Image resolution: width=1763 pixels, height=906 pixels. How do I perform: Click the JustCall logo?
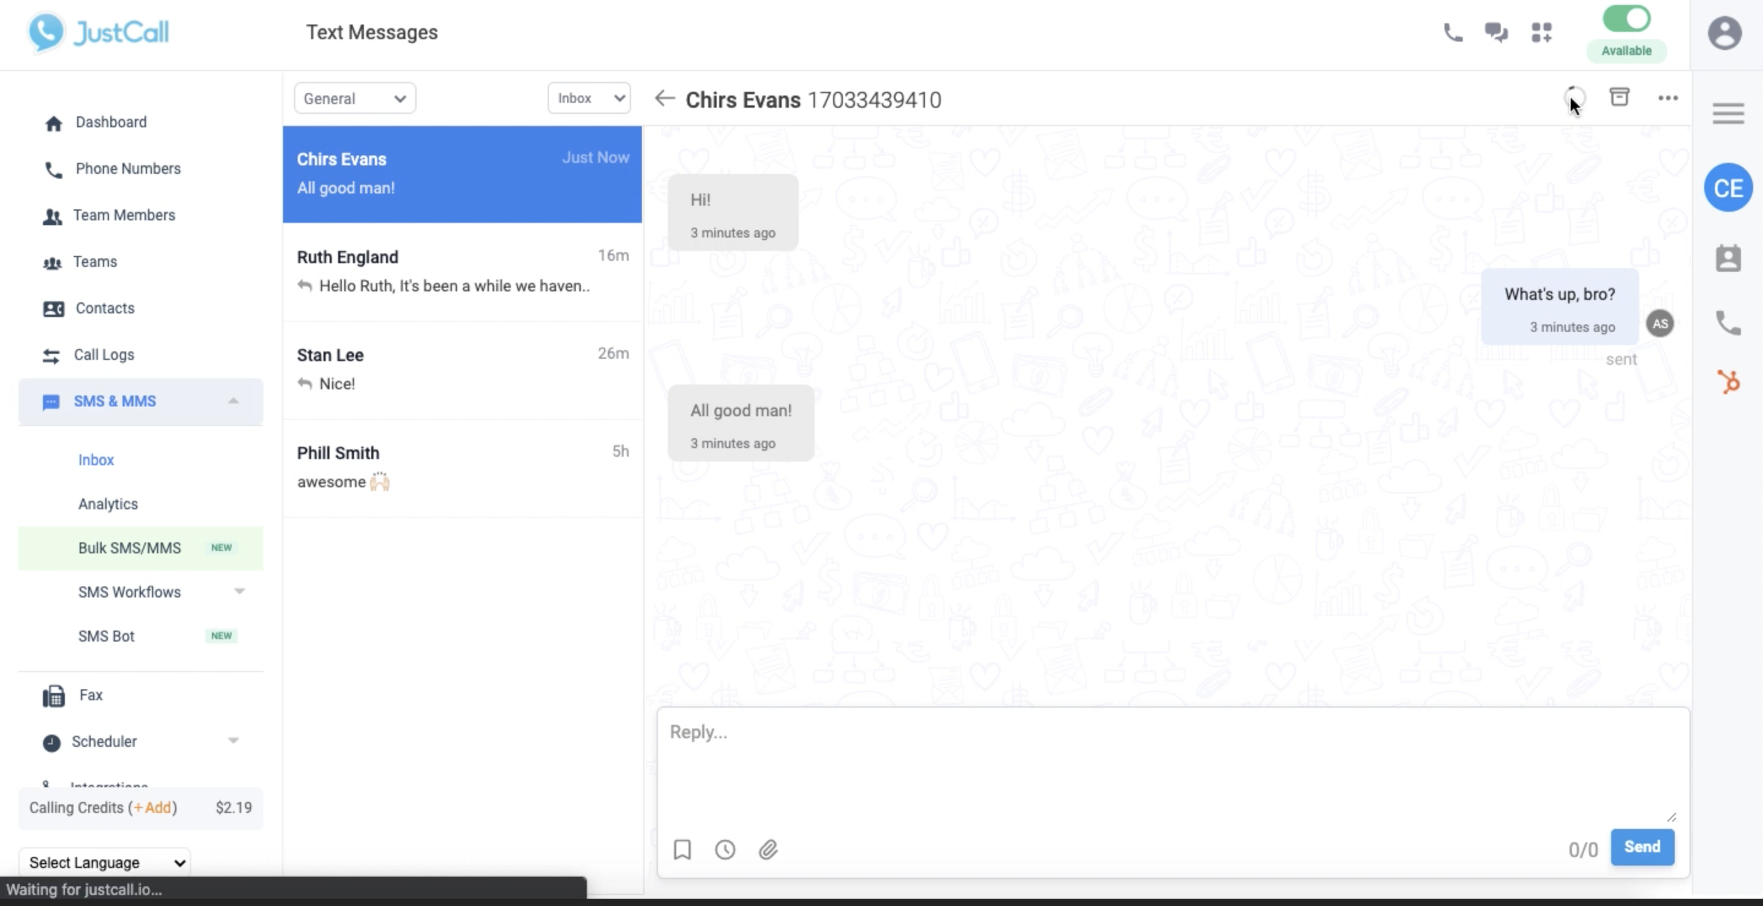point(98,32)
